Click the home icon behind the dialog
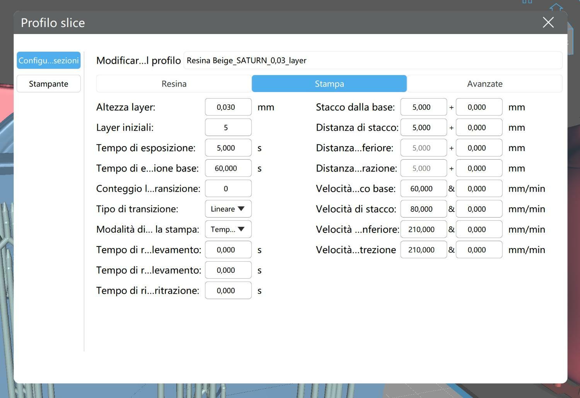Viewport: 580px width, 398px height. coord(556,7)
